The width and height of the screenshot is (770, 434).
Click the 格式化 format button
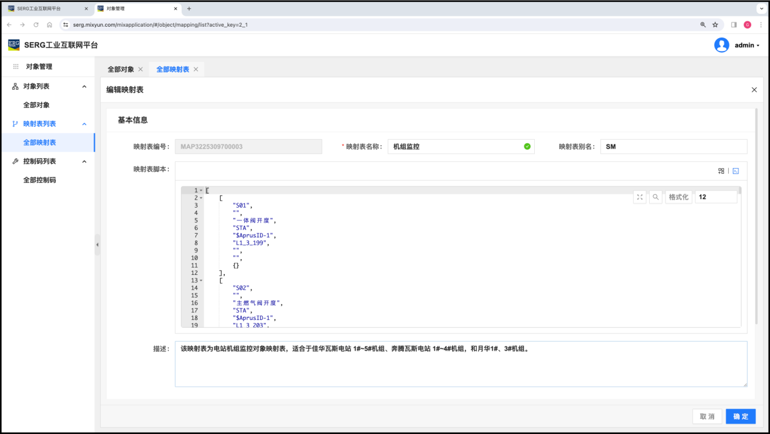coord(678,197)
